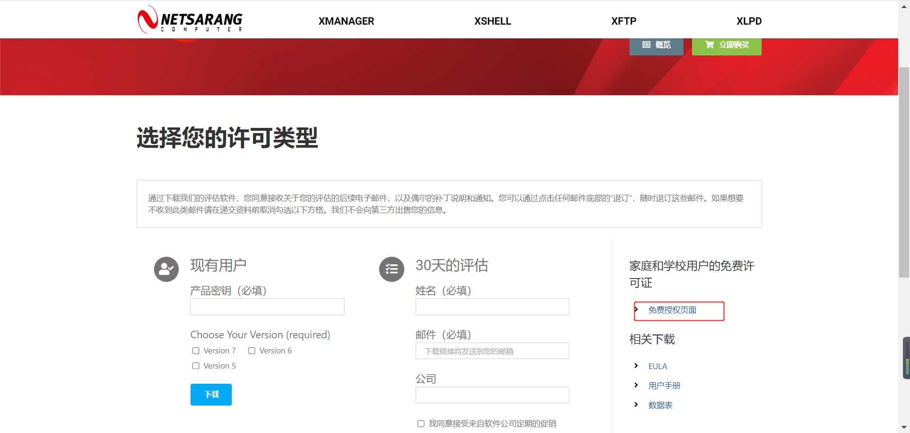This screenshot has height=433, width=910.
Task: Open the XMANAGER menu
Action: [x=346, y=21]
